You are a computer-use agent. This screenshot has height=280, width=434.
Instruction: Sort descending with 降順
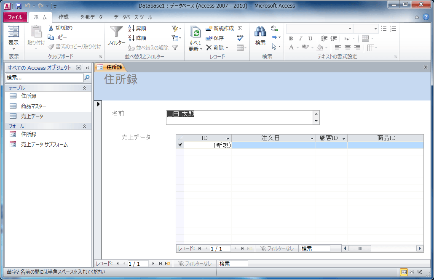tap(137, 38)
